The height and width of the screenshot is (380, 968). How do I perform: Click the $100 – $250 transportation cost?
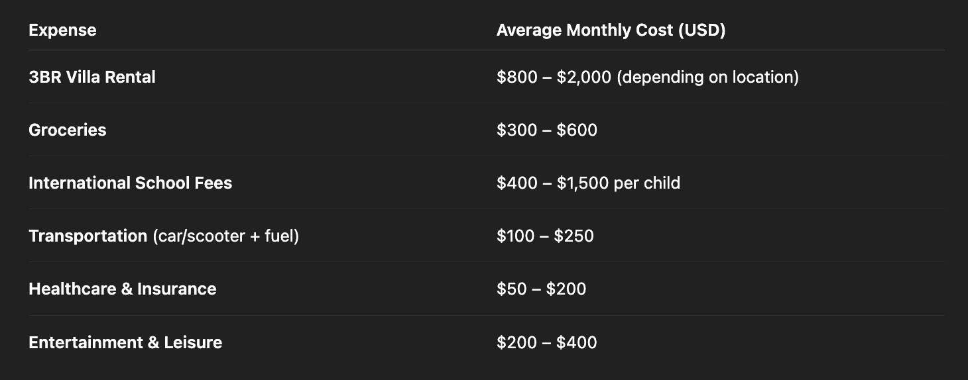(545, 236)
